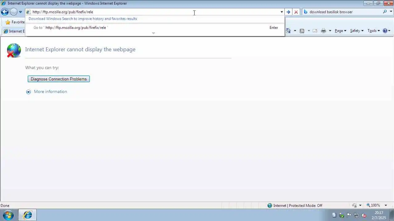Click the privacy report icon in status bar

click(355, 205)
